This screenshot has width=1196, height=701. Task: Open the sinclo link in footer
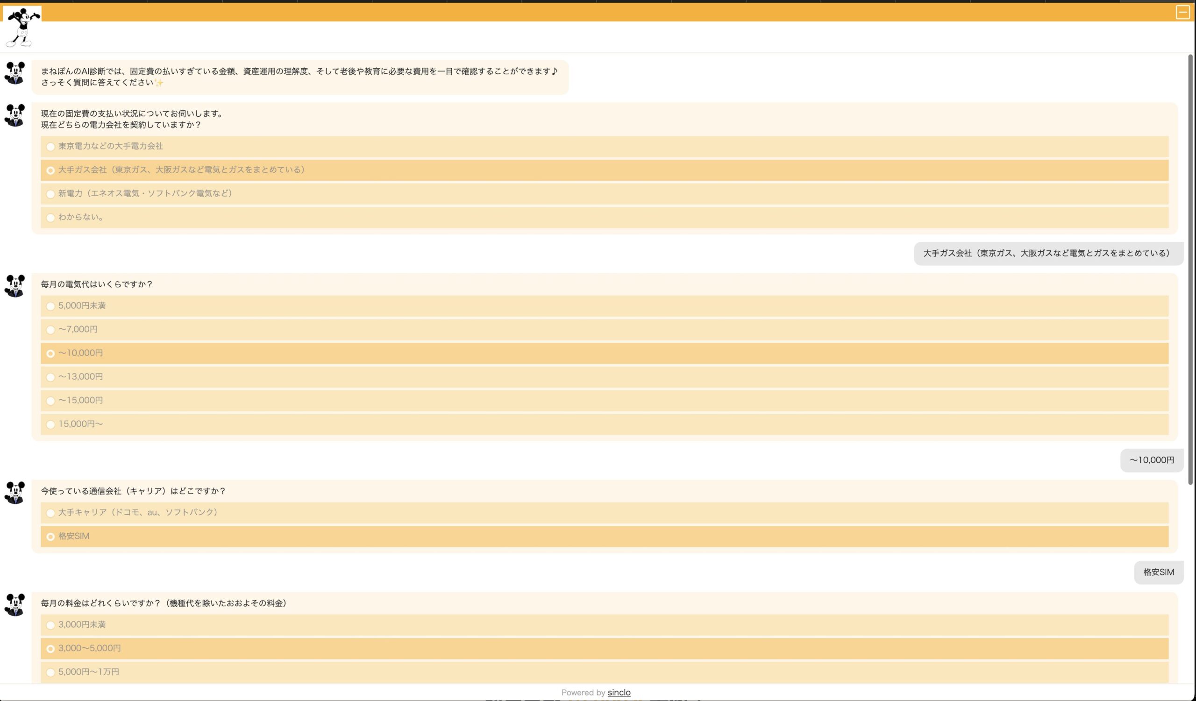[x=619, y=693]
